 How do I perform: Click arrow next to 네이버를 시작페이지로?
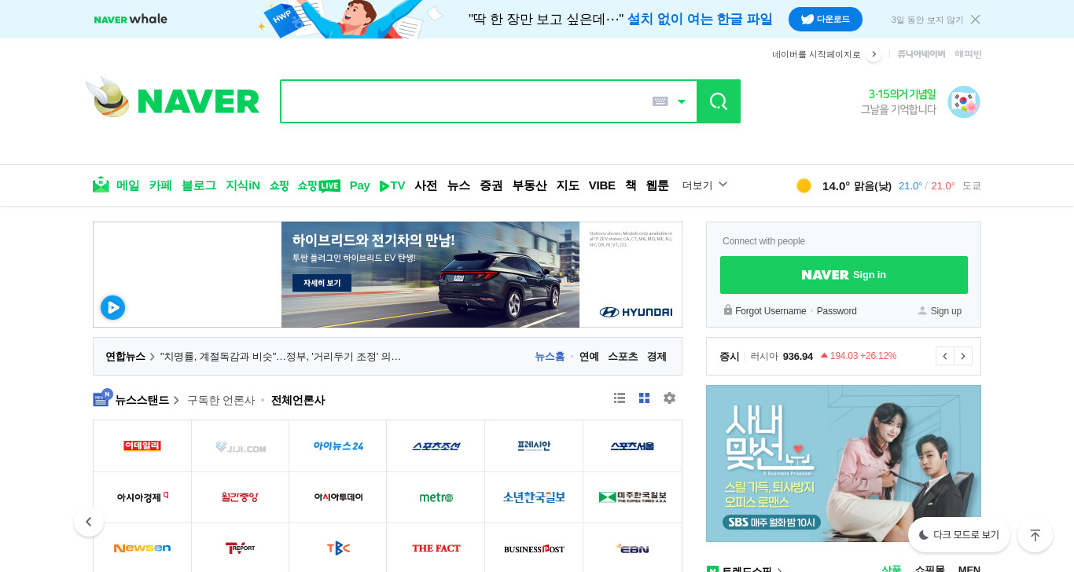874,54
